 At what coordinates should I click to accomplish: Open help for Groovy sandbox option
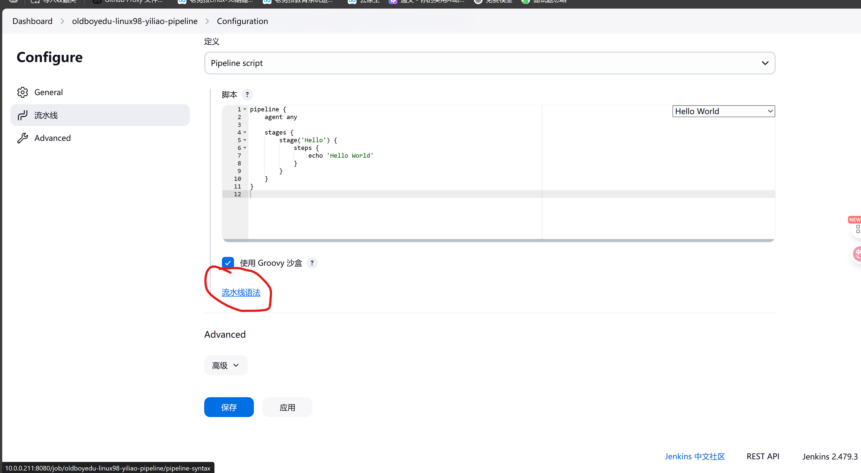[x=312, y=263]
